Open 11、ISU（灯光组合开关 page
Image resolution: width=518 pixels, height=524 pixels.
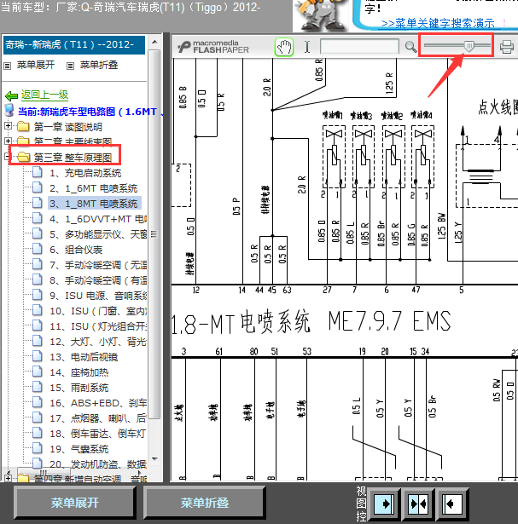click(98, 326)
